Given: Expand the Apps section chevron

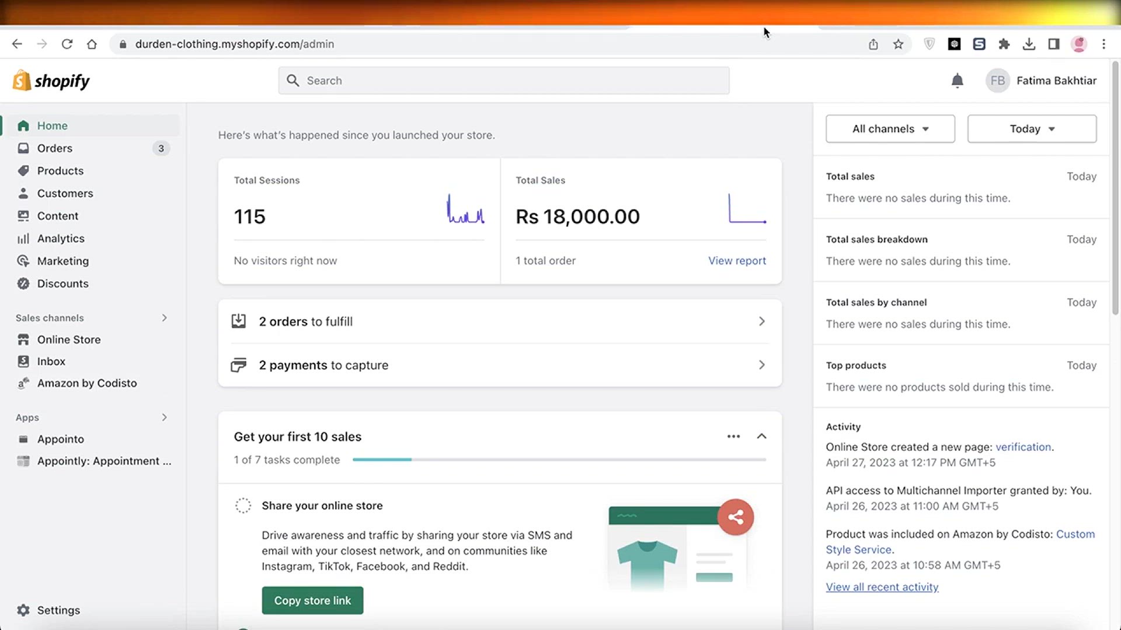Looking at the screenshot, I should (x=164, y=418).
